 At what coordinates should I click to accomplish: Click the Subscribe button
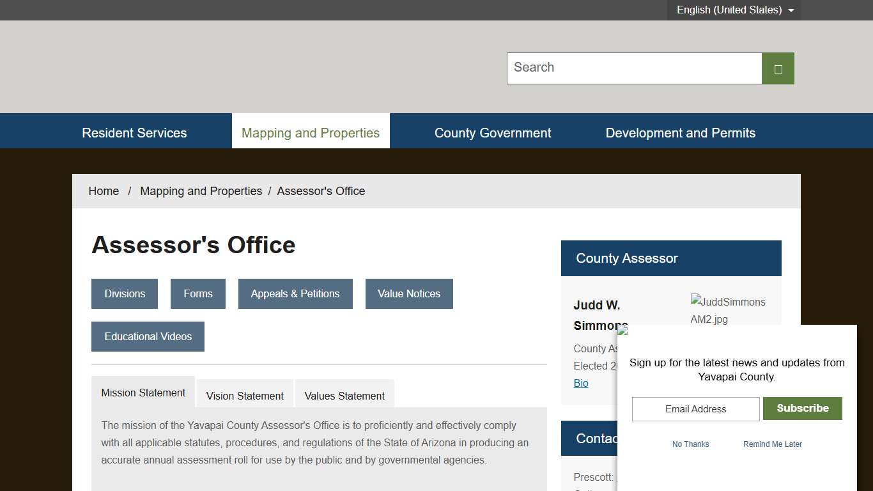tap(802, 409)
